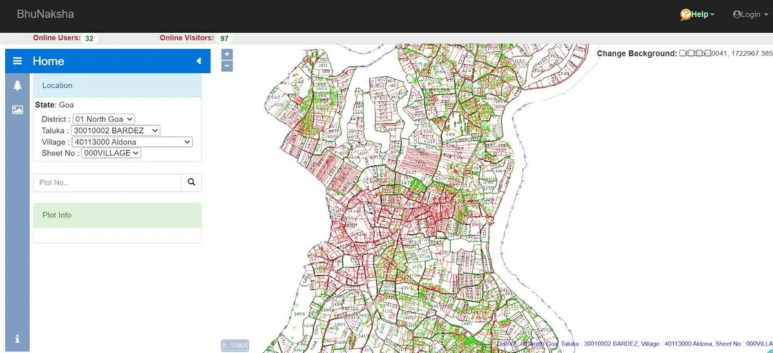This screenshot has width=773, height=353.
Task: Switch to the light green background
Action: click(707, 53)
